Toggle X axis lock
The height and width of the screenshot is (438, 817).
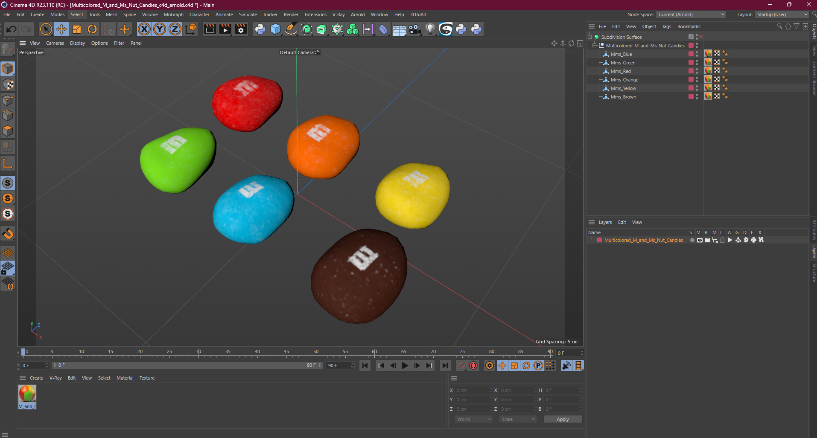pos(144,29)
